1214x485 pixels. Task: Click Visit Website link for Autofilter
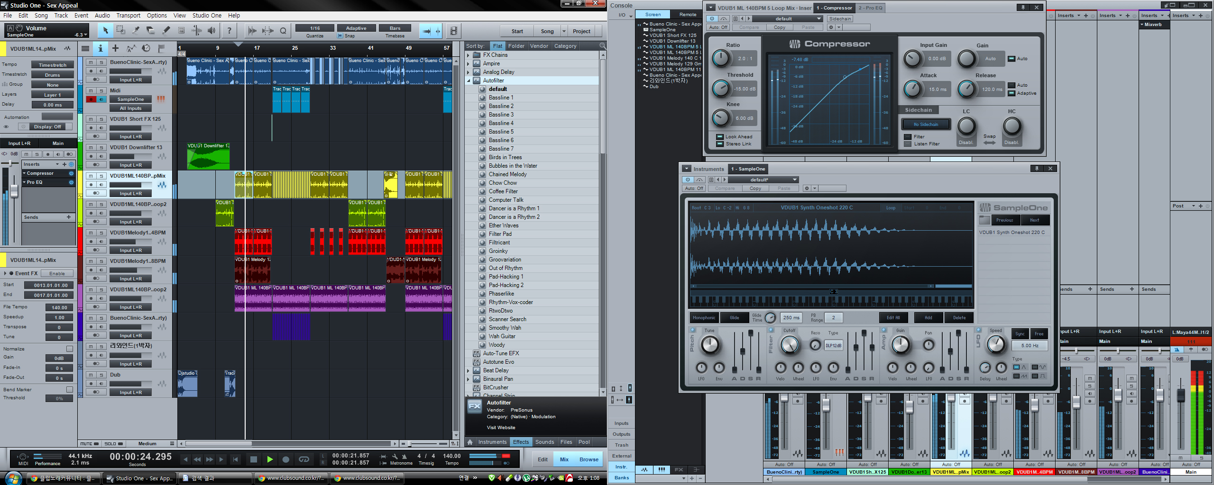501,427
